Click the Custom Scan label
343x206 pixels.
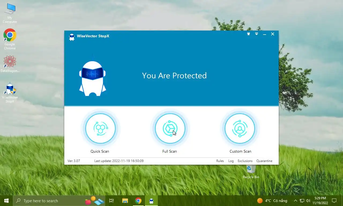[240, 151]
